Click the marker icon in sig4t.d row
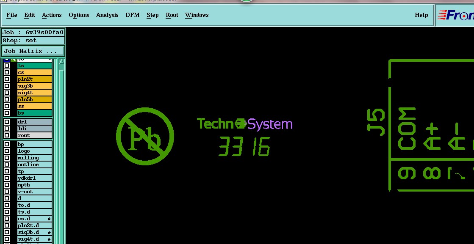The height and width of the screenshot is (244, 474). (x=49, y=239)
